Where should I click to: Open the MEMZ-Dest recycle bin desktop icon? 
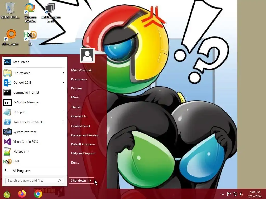click(x=10, y=10)
